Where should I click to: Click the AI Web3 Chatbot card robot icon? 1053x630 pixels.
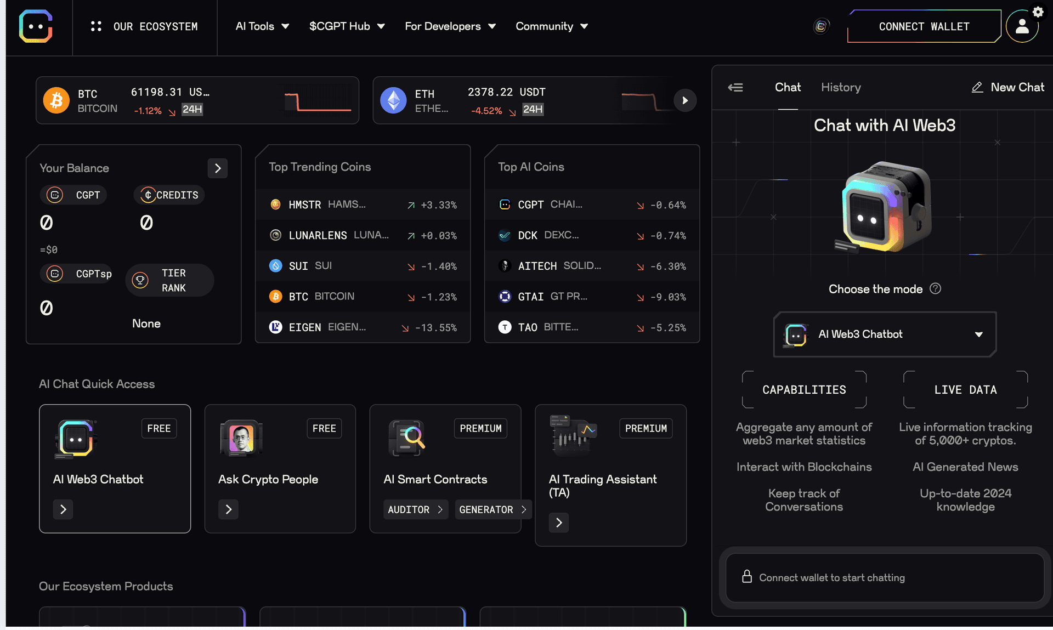coord(76,439)
